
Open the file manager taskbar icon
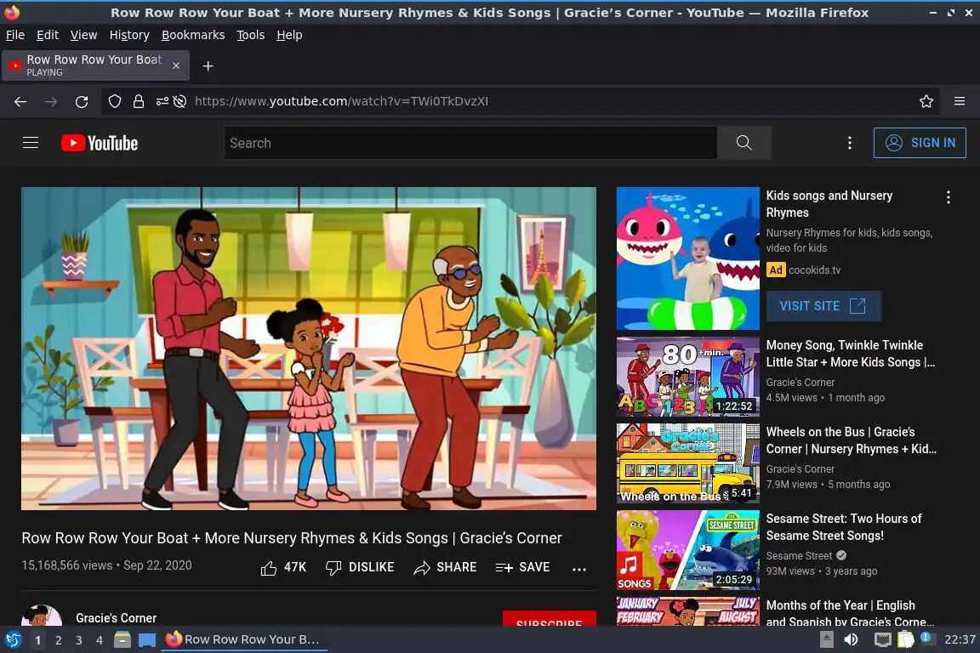click(122, 640)
